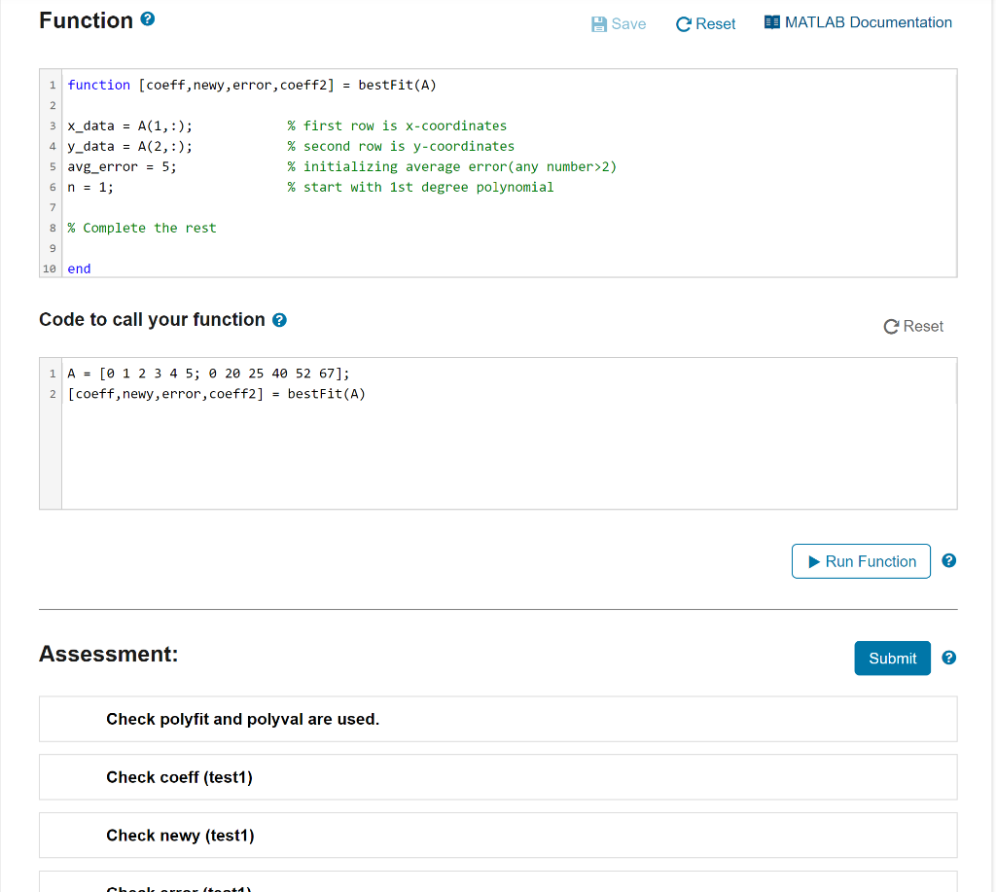Screen dimensions: 996x892
Task: Reset the code that calls your function
Action: pos(913,326)
